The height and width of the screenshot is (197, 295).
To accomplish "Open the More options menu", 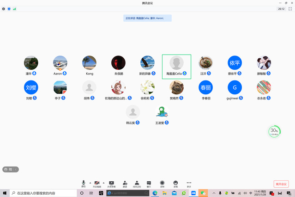I will (189, 184).
